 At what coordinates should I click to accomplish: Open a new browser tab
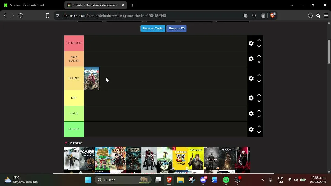(x=132, y=5)
